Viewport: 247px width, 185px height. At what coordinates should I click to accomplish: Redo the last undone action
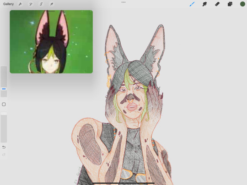pos(4,155)
